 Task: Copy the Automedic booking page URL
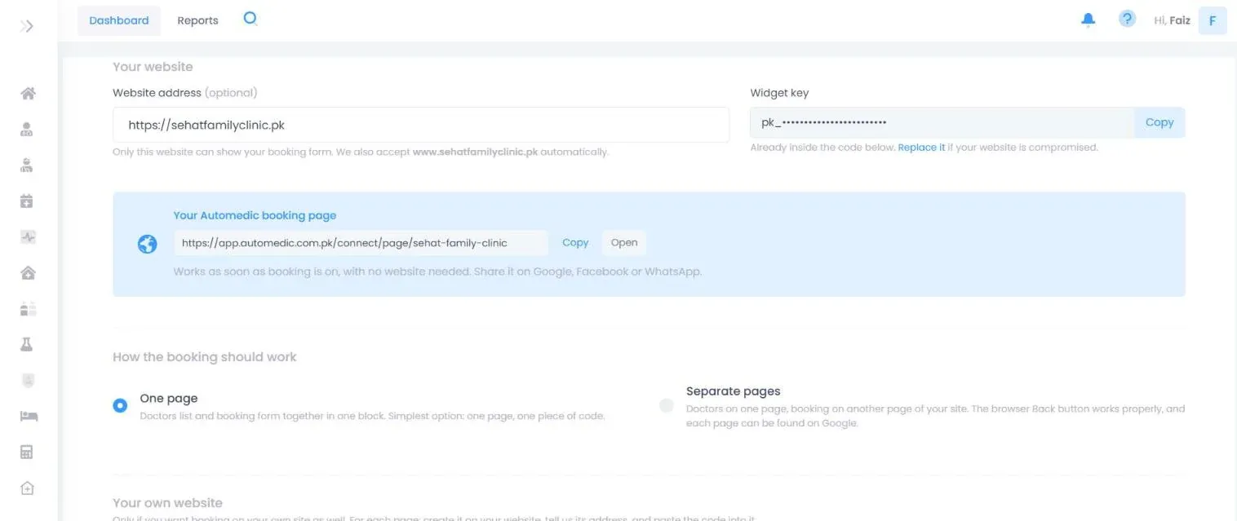(575, 243)
